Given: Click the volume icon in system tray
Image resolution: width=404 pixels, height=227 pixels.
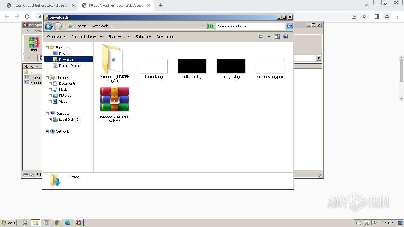Looking at the screenshot, I should [x=359, y=223].
